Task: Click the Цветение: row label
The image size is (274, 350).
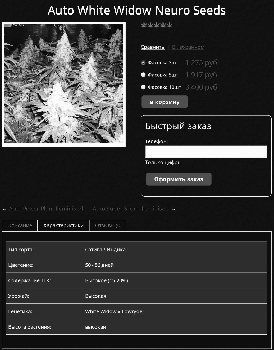Action: pyautogui.click(x=21, y=265)
